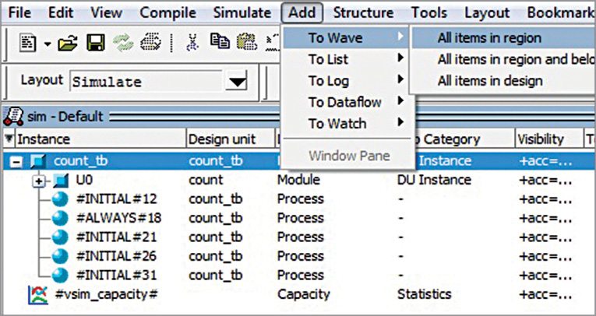This screenshot has height=316, width=596.
Task: Click the #vsim_capacity# statistics icon
Action: pyautogui.click(x=36, y=294)
